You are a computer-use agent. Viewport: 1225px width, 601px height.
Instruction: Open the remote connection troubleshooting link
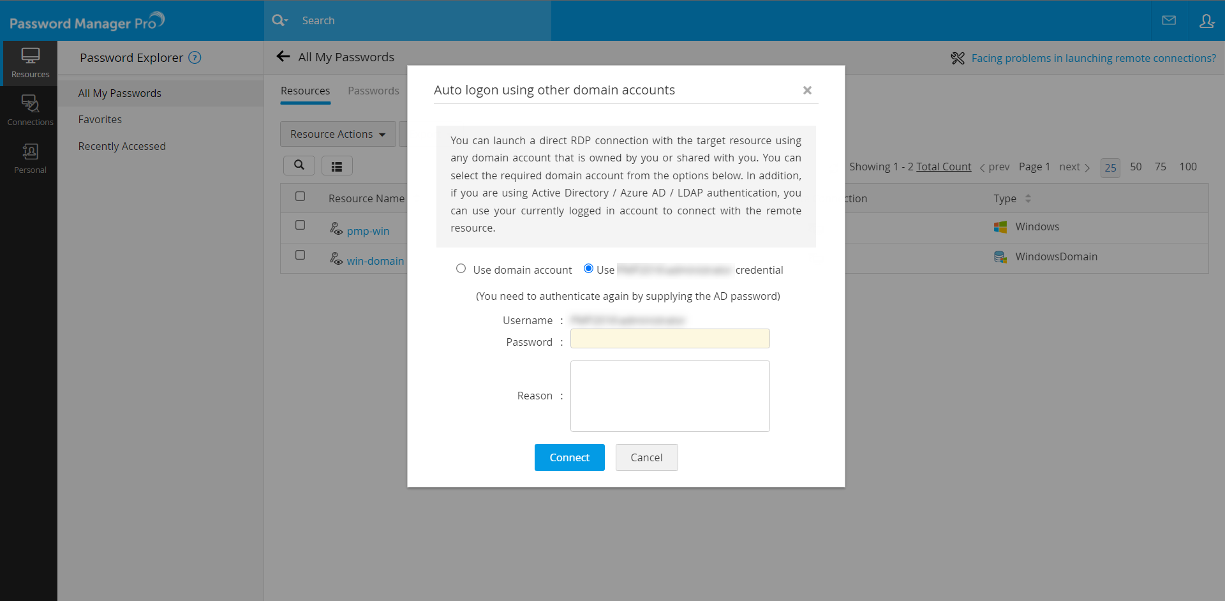(1094, 58)
